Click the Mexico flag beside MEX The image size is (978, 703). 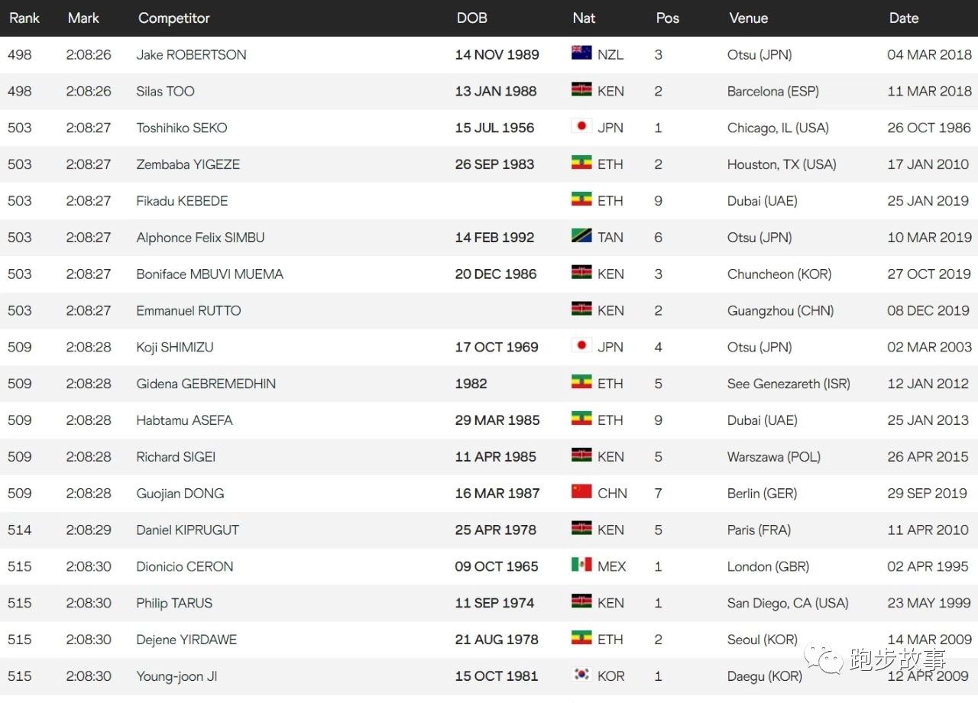pyautogui.click(x=581, y=565)
